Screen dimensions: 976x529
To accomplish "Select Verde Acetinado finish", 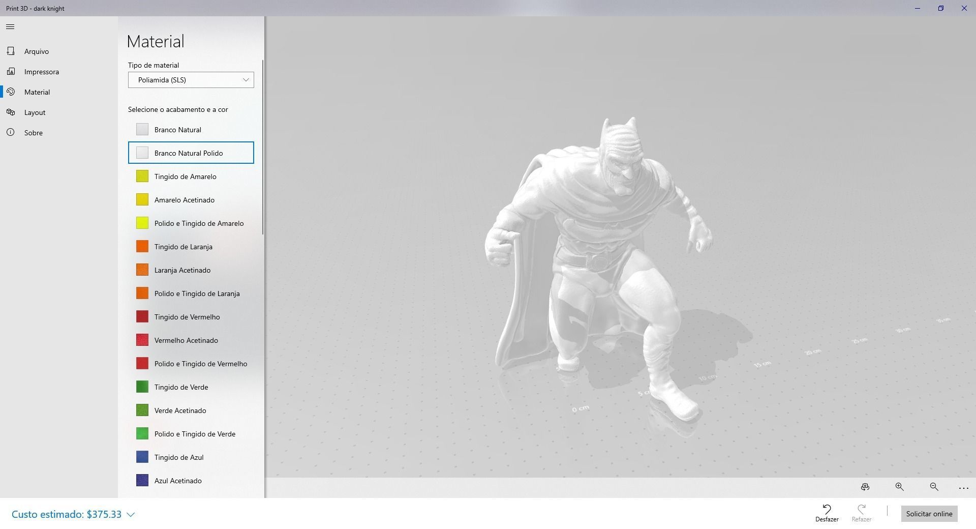I will pyautogui.click(x=191, y=410).
